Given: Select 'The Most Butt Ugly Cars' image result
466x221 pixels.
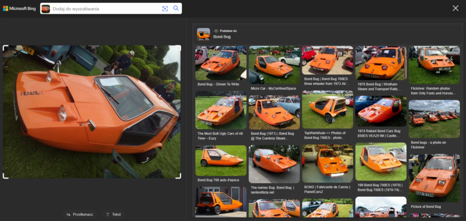Looking at the screenshot, I should tap(220, 110).
